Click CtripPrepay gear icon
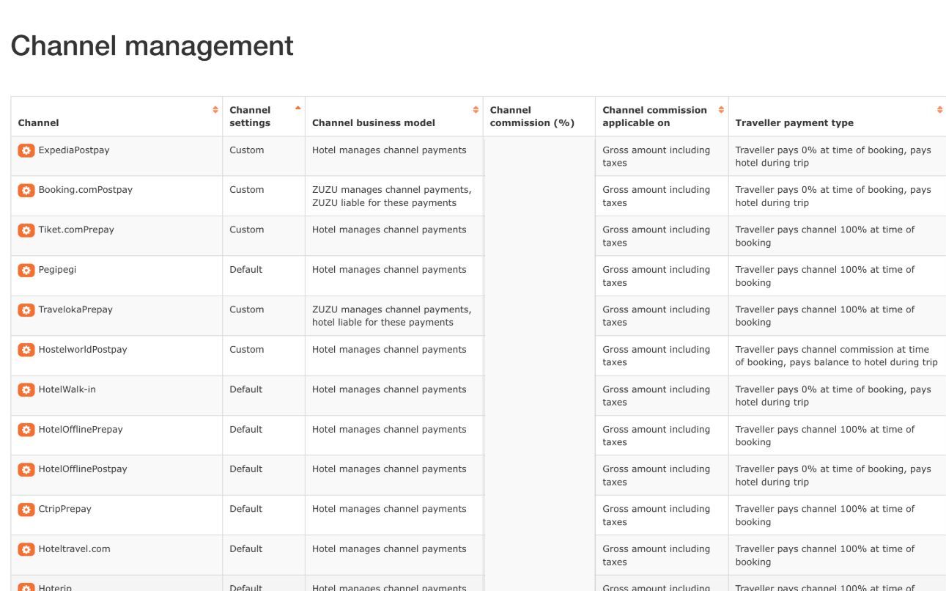 click(26, 510)
